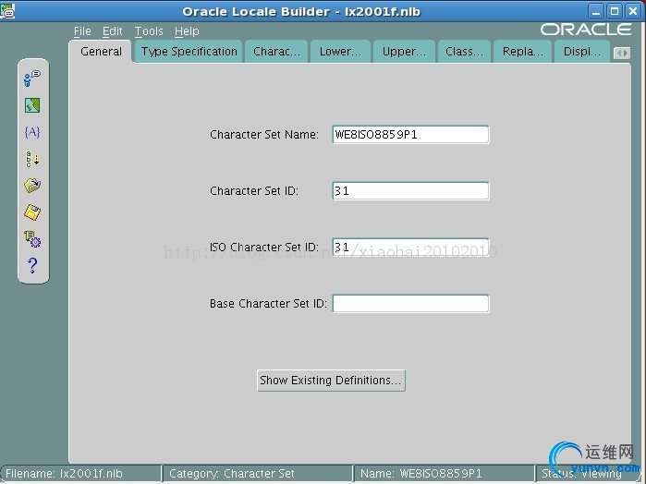Minimize the Locale Builder window
This screenshot has width=646, height=484.
click(596, 11)
